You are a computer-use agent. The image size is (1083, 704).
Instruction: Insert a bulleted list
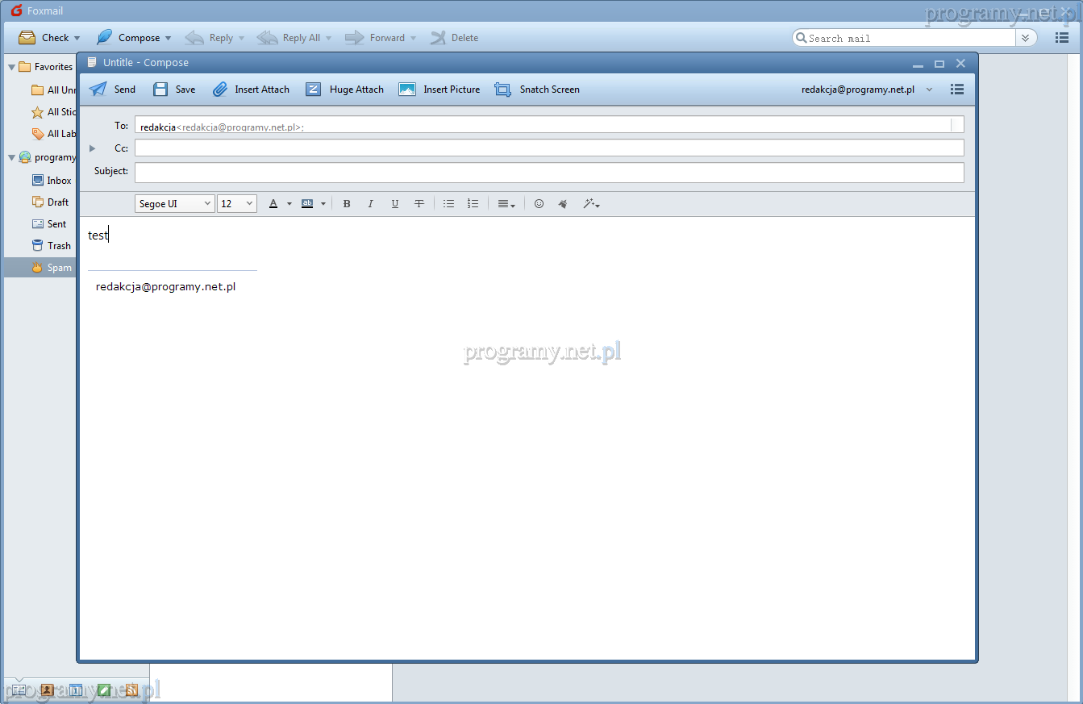[449, 204]
